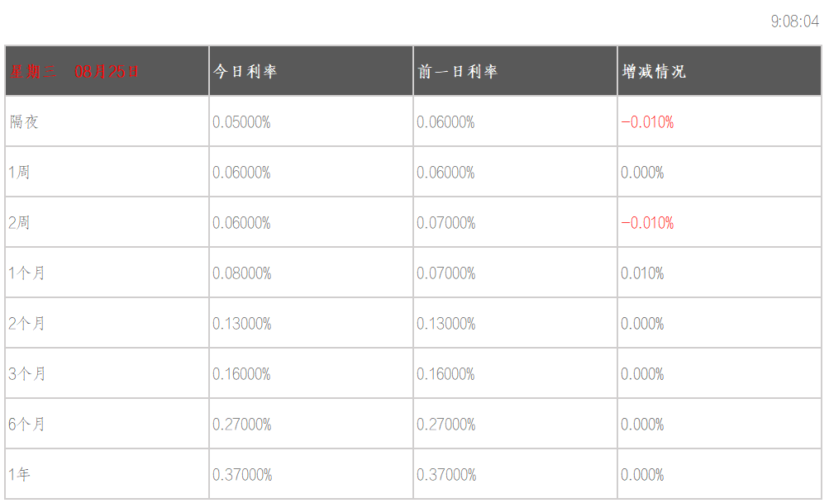Click the red date header cell
This screenshot has height=503, width=829.
click(74, 72)
